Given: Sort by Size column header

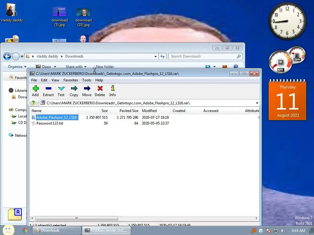Looking at the screenshot, I should [94, 111].
